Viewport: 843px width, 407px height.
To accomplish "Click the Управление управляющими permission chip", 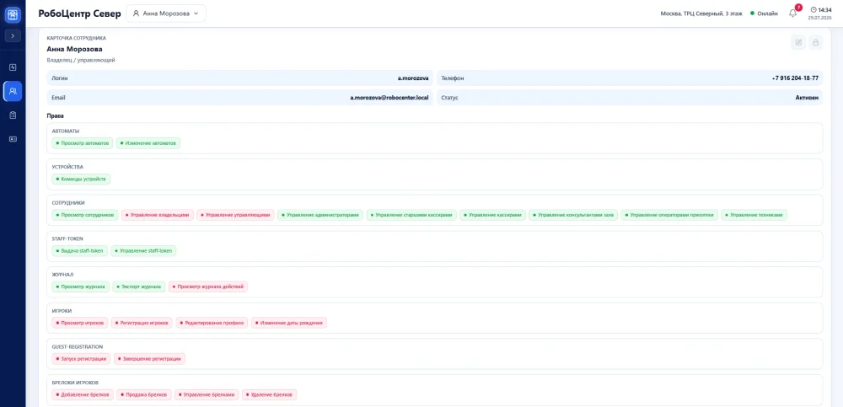I will click(235, 215).
